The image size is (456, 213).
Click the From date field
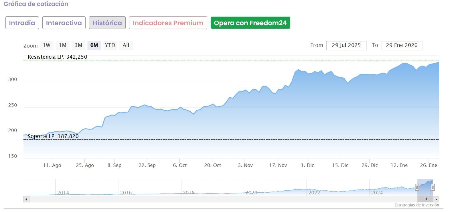point(346,45)
